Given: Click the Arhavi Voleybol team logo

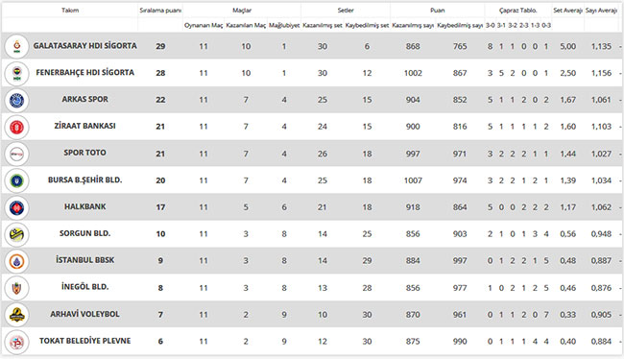Looking at the screenshot, I should pyautogui.click(x=16, y=315).
